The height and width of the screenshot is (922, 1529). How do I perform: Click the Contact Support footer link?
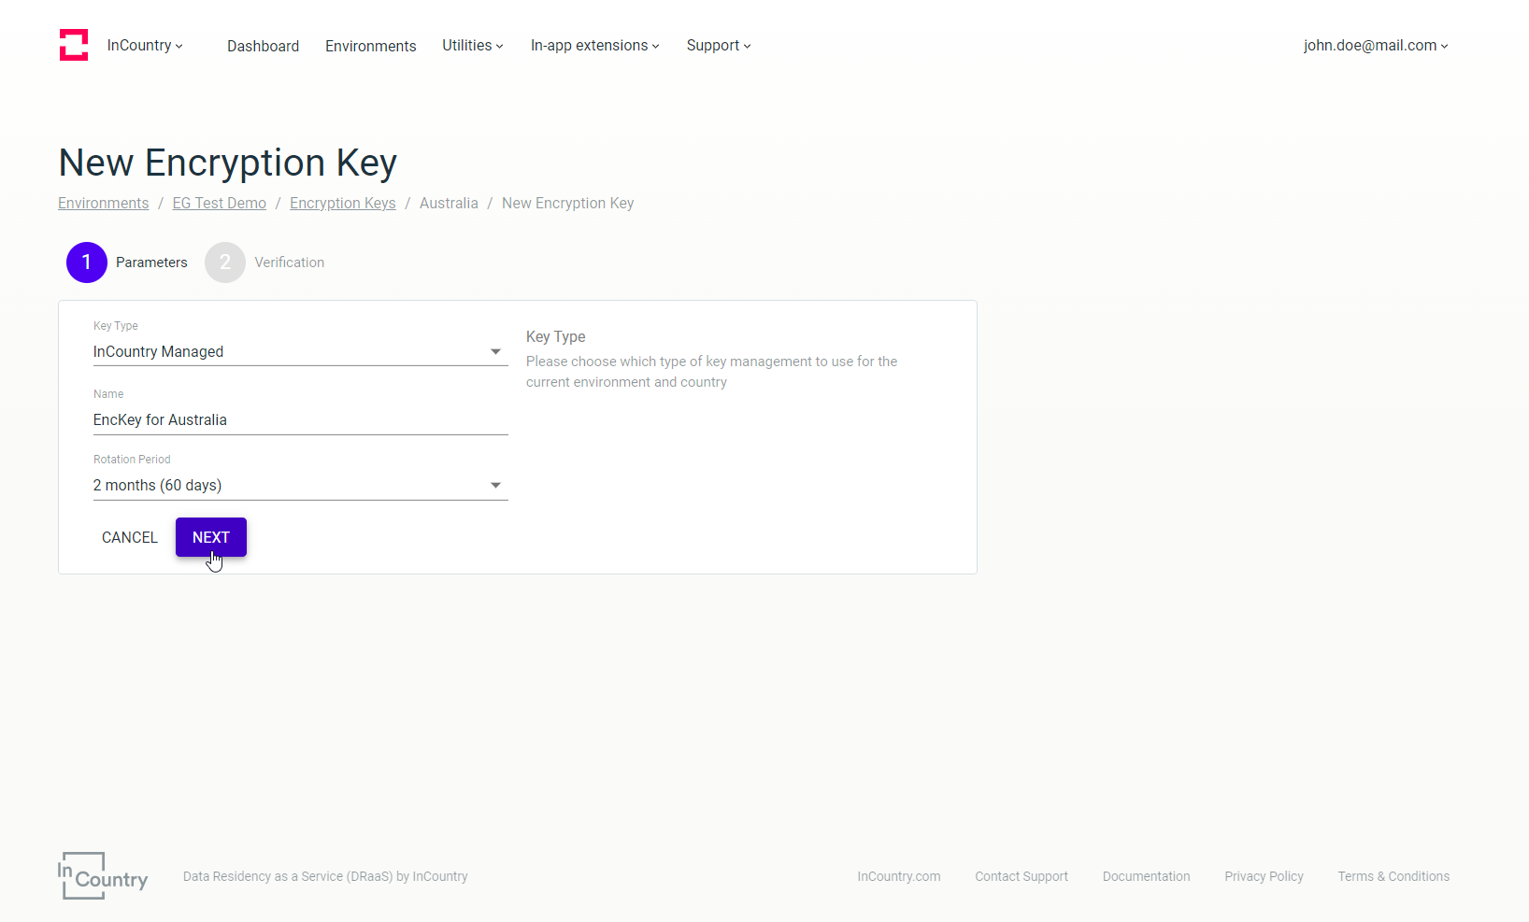(x=1021, y=876)
